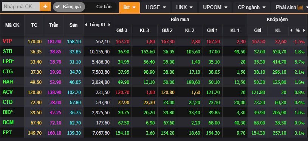
Task: Click the TC reference price header
Action: tap(34, 25)
